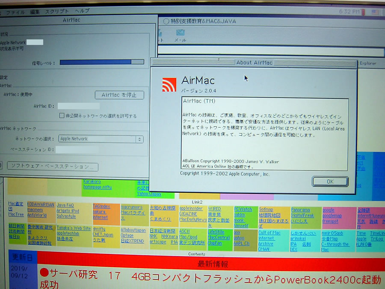
Task: Open the appletechlab link
Action: (x=68, y=233)
